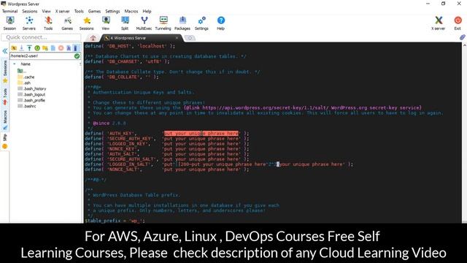The width and height of the screenshot is (467, 263).
Task: Switch to the home tab icon
Action: [x=93, y=38]
